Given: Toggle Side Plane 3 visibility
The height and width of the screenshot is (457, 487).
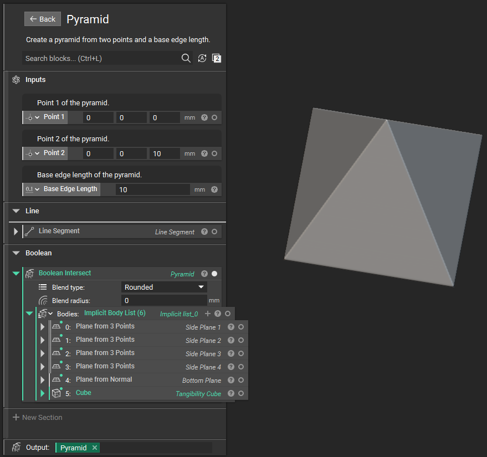Looking at the screenshot, I should 241,353.
